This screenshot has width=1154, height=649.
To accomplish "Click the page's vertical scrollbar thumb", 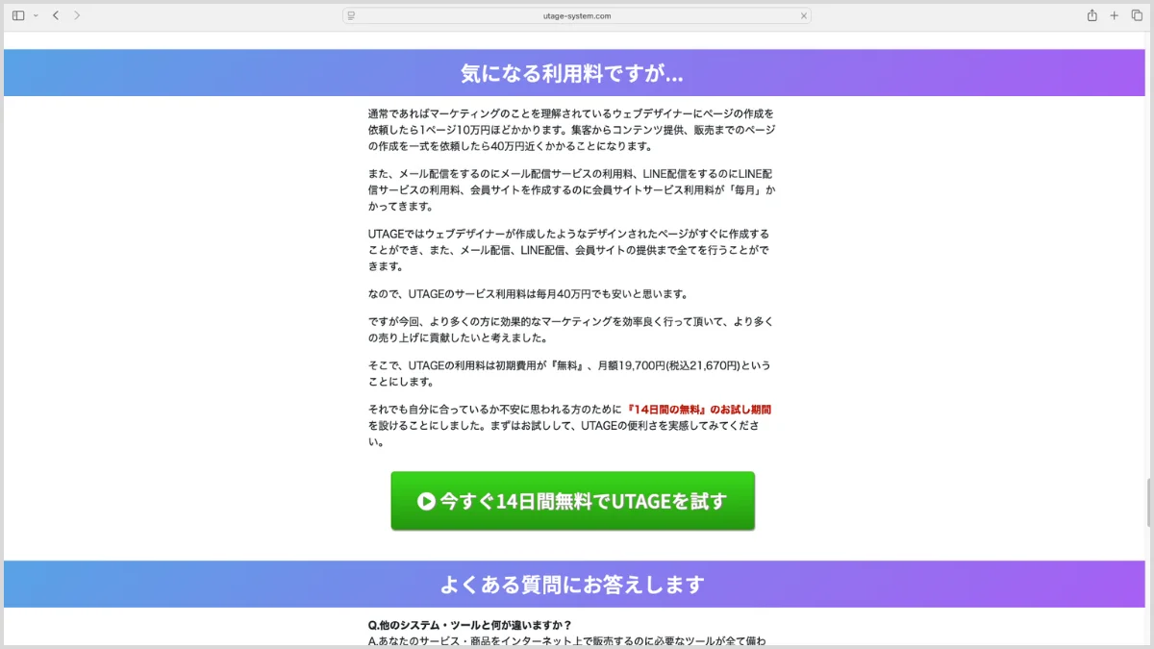I will tap(1149, 502).
